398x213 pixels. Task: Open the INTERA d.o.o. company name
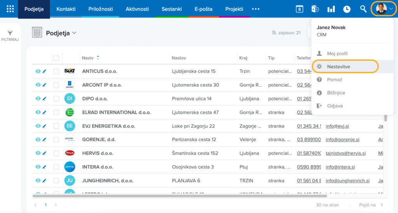[98, 167]
